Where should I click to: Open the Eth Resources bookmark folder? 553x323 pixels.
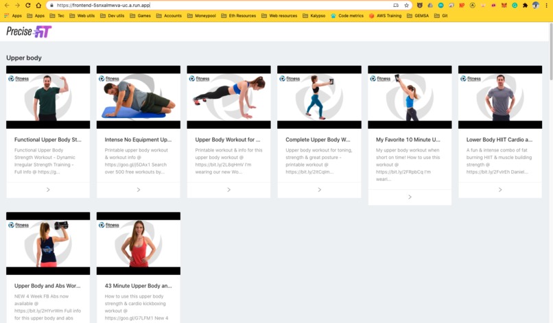239,16
